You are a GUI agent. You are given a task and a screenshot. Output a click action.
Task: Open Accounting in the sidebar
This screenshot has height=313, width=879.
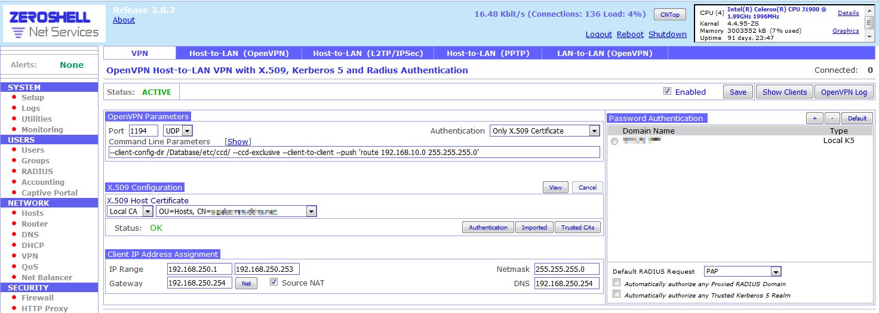click(x=42, y=182)
